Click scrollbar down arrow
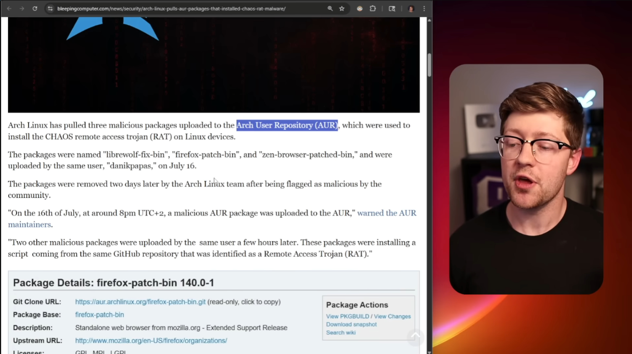Screen dimensions: 632x354 [x=429, y=351]
